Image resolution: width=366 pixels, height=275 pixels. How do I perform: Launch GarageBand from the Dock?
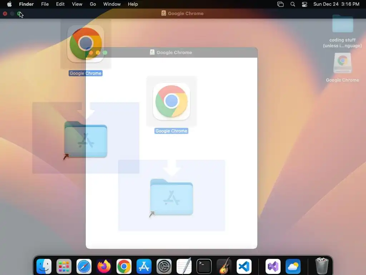[224, 266]
